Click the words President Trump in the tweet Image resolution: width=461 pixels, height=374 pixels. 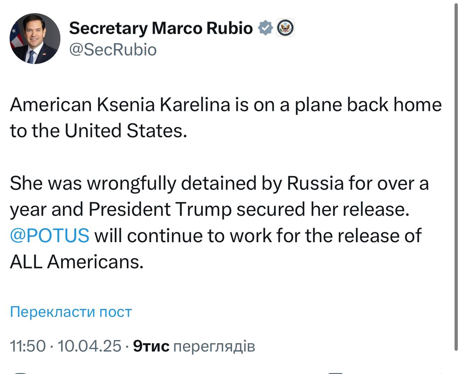pyautogui.click(x=160, y=209)
